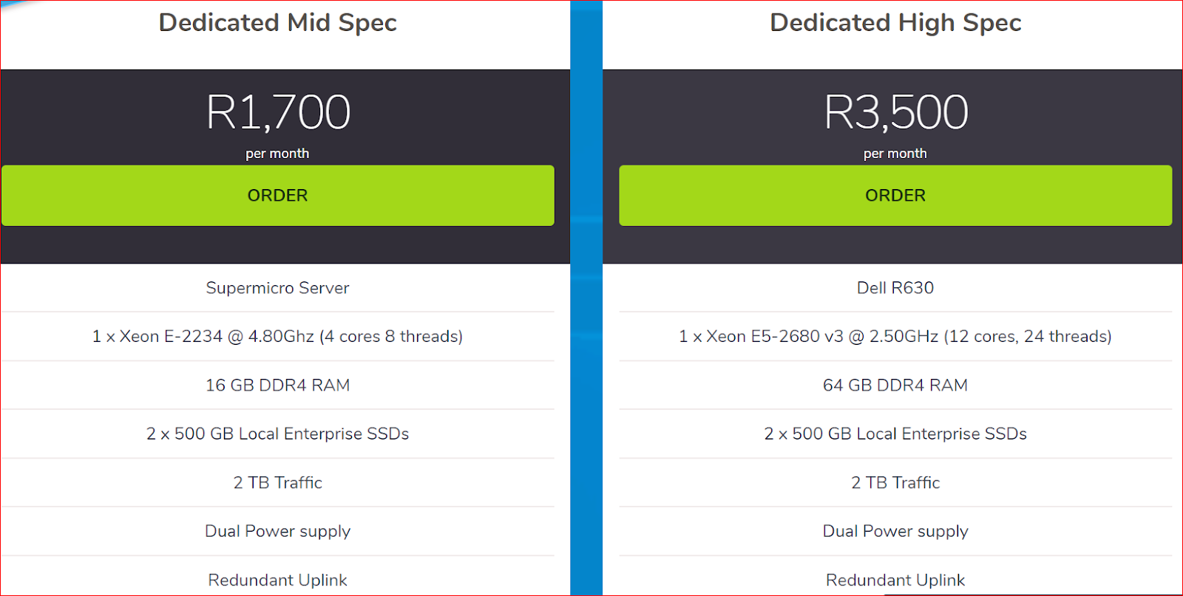Select the Dedicated Mid Spec heading

277,23
